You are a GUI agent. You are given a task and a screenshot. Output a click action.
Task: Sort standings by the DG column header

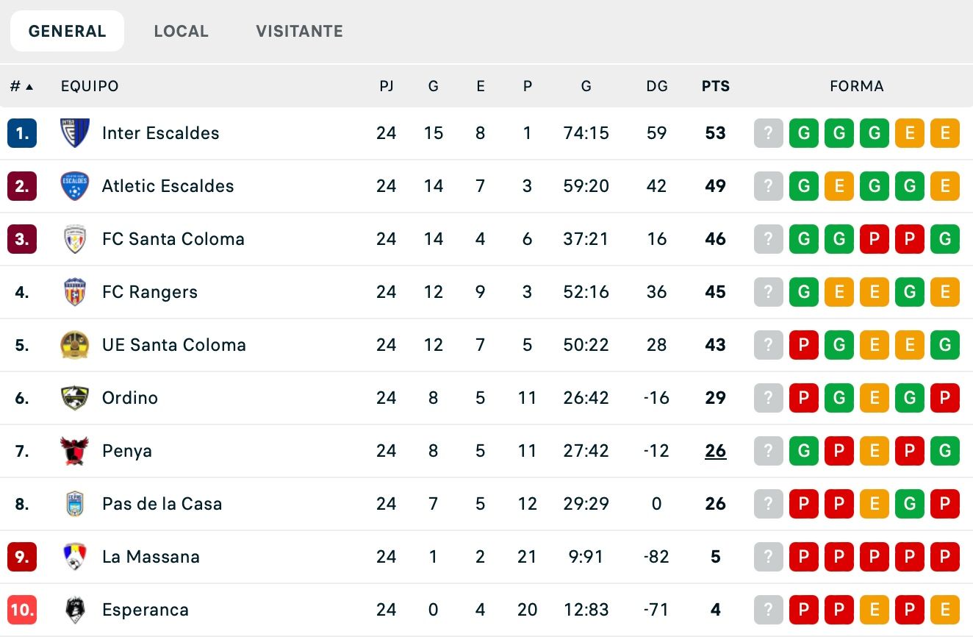coord(657,86)
